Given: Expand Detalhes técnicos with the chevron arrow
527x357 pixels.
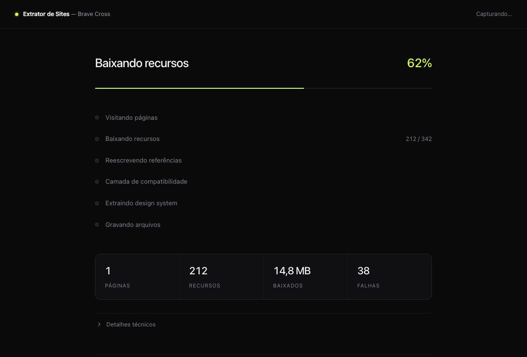Looking at the screenshot, I should point(99,324).
